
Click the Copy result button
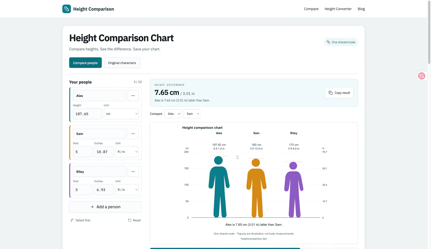click(339, 93)
